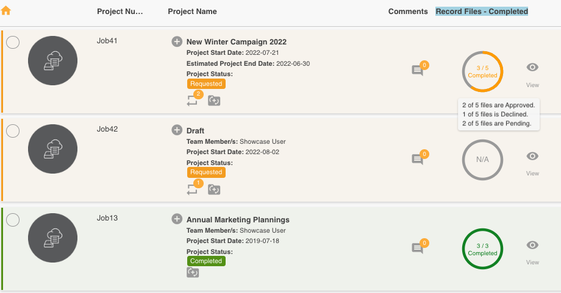The image size is (561, 293).
Task: Select the Job13 row radio button
Action: 13,220
